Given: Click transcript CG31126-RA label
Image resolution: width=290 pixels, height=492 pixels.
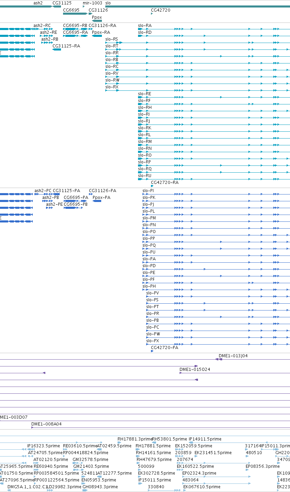Looking at the screenshot, I should point(102,26).
